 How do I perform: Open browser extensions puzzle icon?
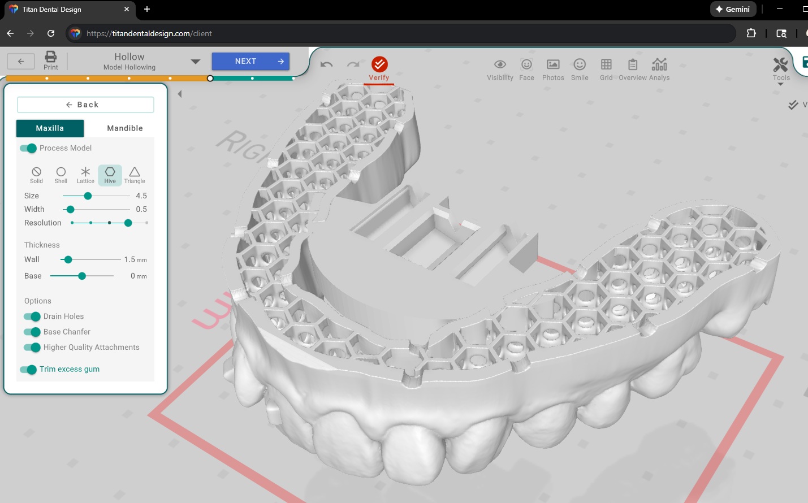pyautogui.click(x=751, y=33)
